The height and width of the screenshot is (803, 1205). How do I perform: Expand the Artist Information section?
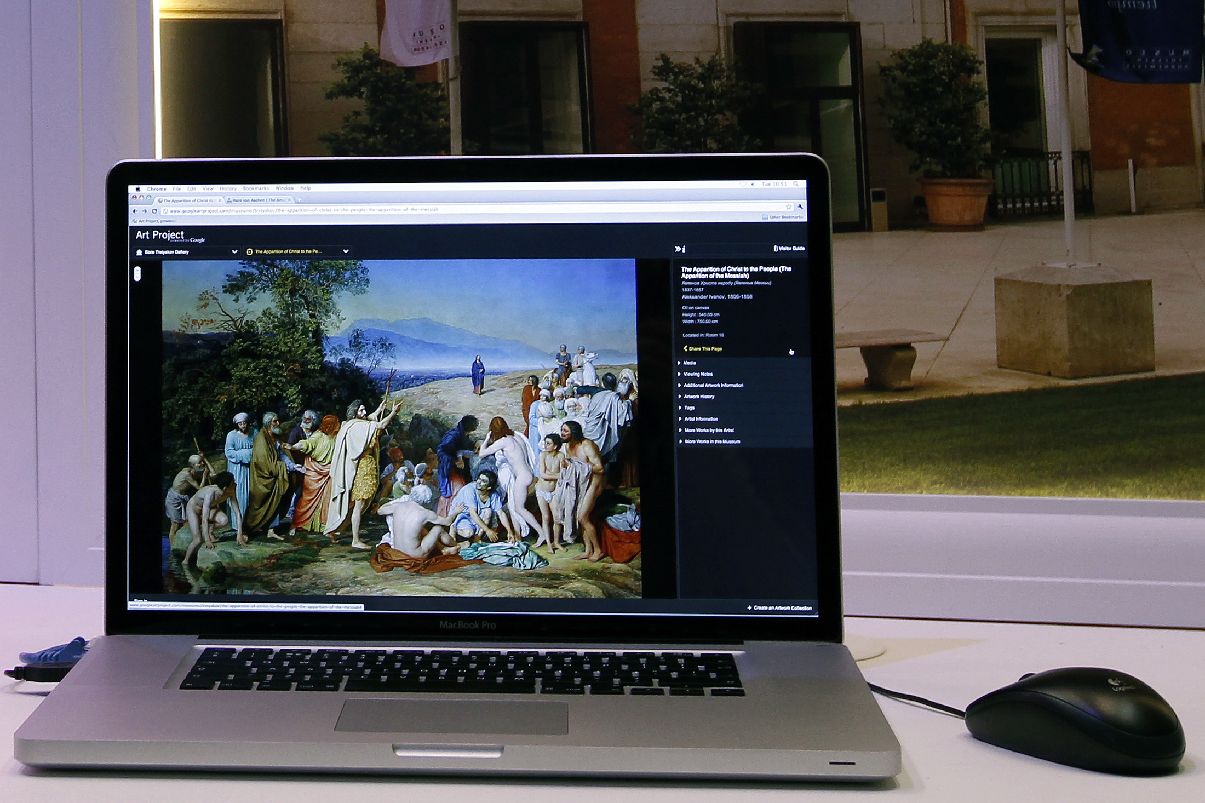pos(701,419)
